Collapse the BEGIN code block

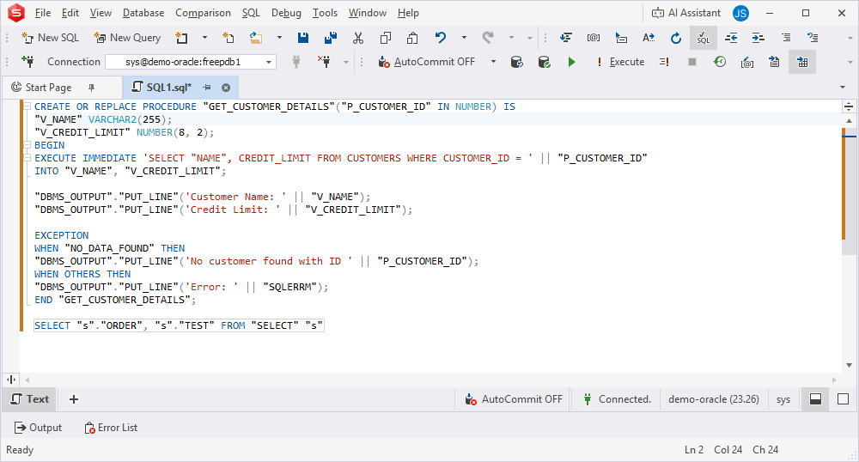[27, 145]
